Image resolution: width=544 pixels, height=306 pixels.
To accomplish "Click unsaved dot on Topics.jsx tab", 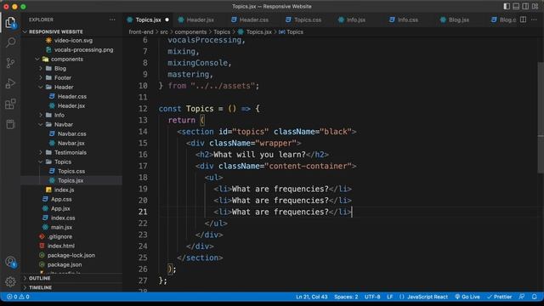I will [167, 20].
